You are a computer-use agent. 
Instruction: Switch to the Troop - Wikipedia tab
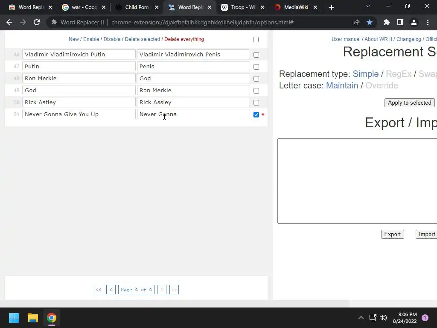point(242,8)
